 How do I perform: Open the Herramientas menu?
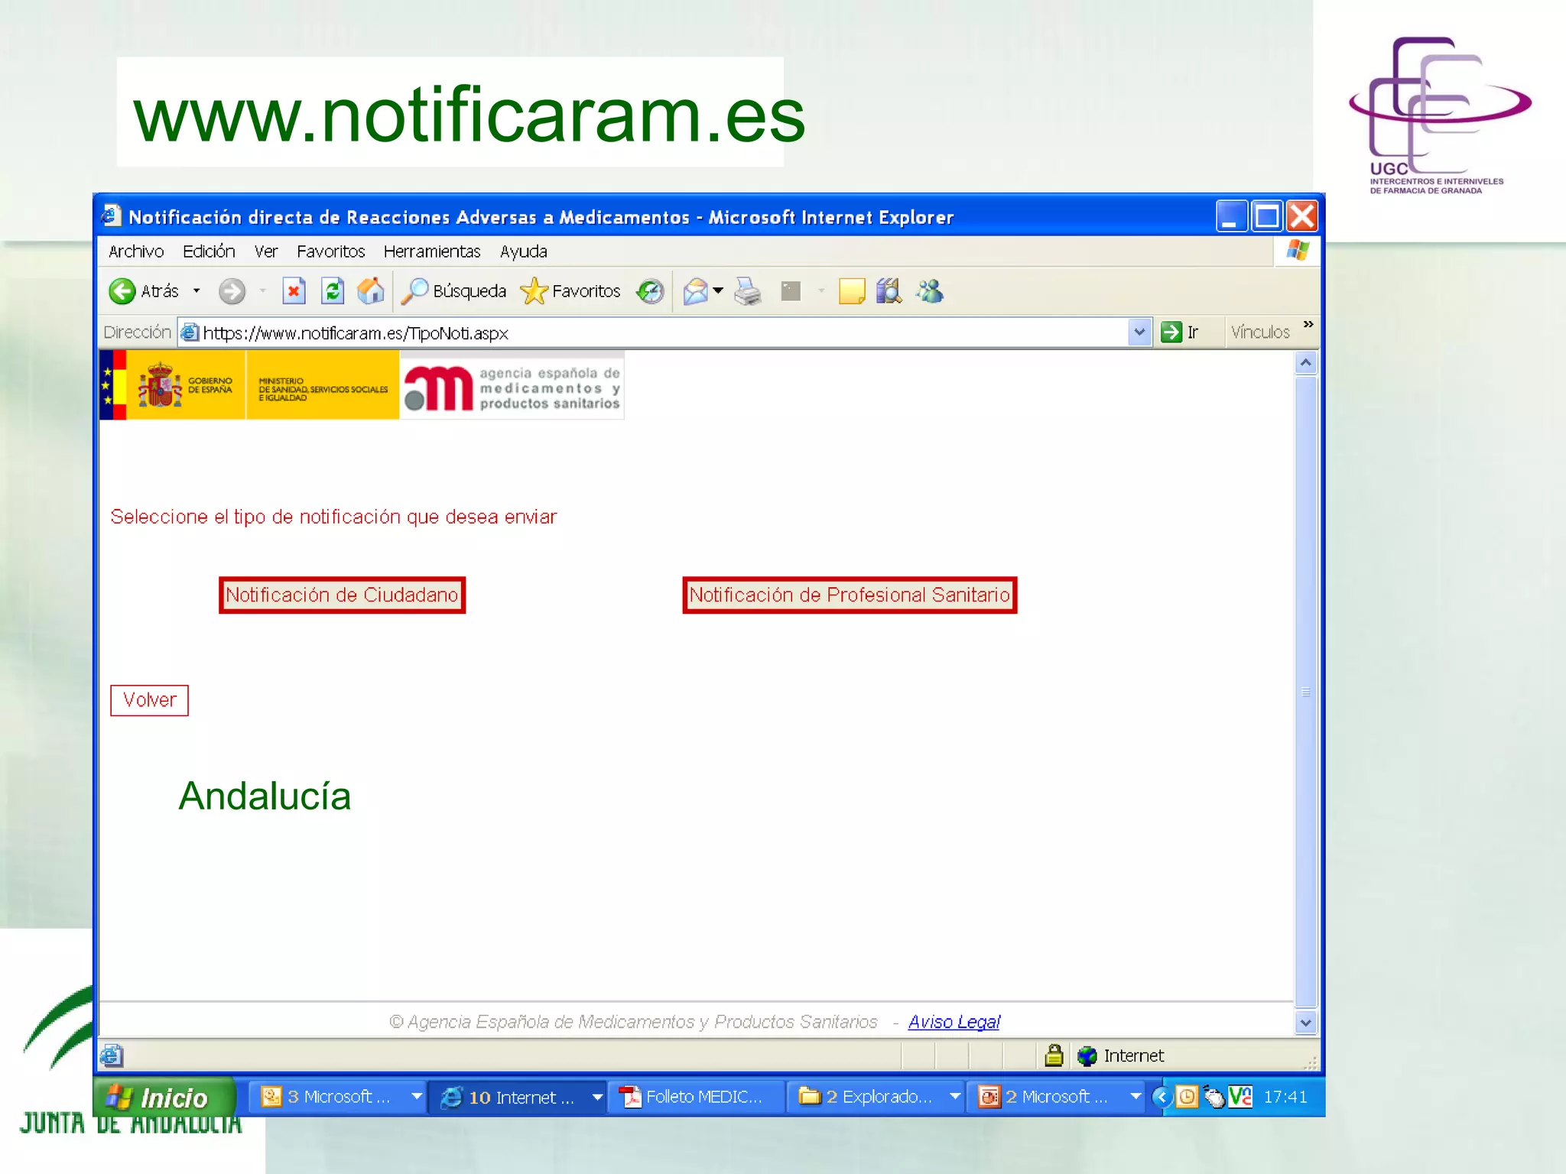coord(432,251)
